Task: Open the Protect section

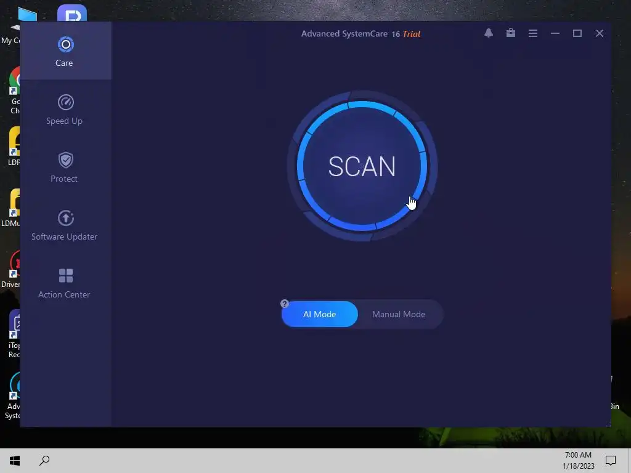Action: tap(65, 168)
